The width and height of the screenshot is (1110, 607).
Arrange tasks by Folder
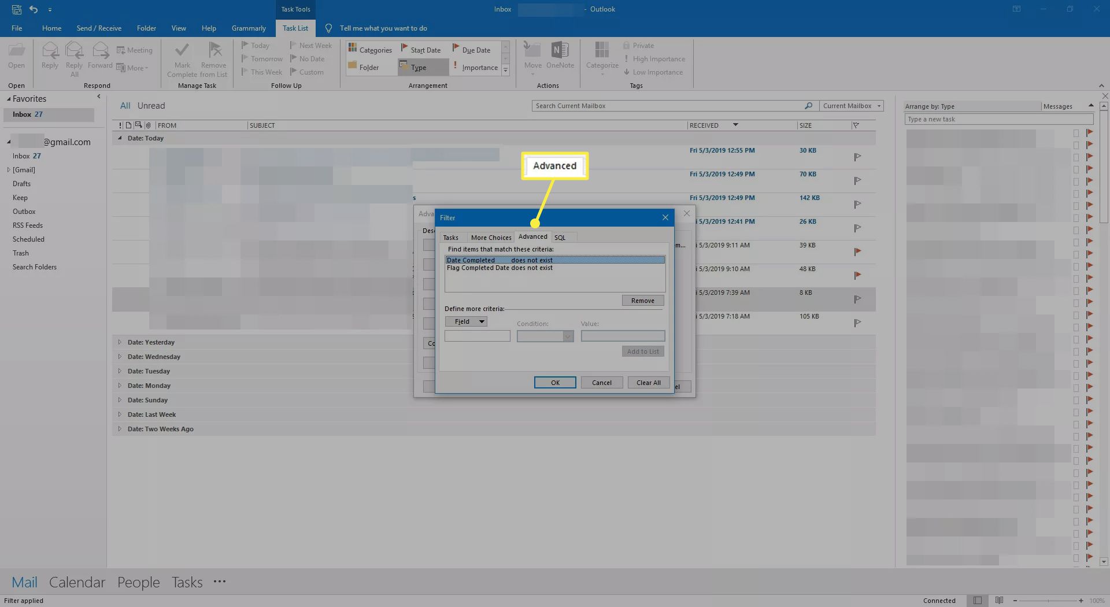(364, 67)
